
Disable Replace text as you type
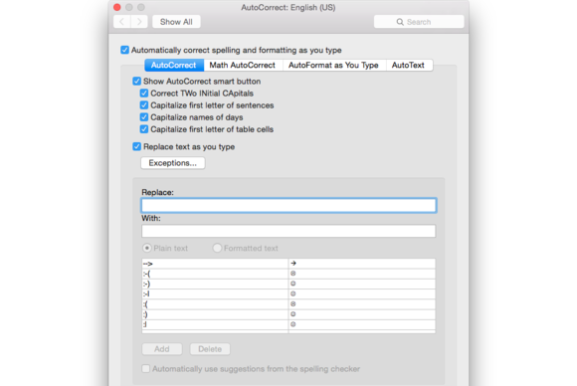pos(137,146)
